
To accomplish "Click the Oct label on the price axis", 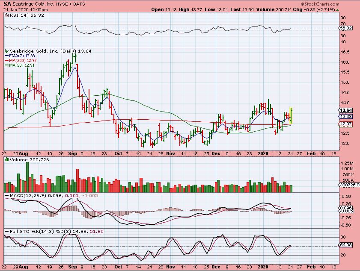I will pos(118,153).
